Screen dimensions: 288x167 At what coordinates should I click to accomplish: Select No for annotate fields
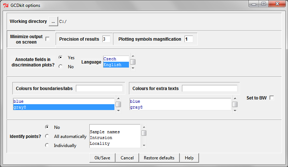[x=60, y=66]
